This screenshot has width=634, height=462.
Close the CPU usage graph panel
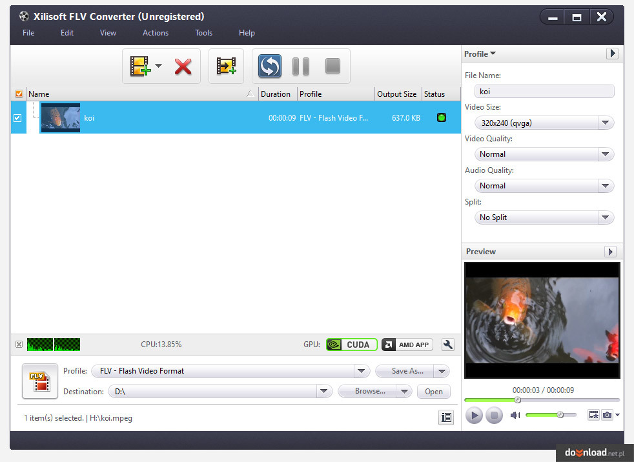[x=19, y=345]
